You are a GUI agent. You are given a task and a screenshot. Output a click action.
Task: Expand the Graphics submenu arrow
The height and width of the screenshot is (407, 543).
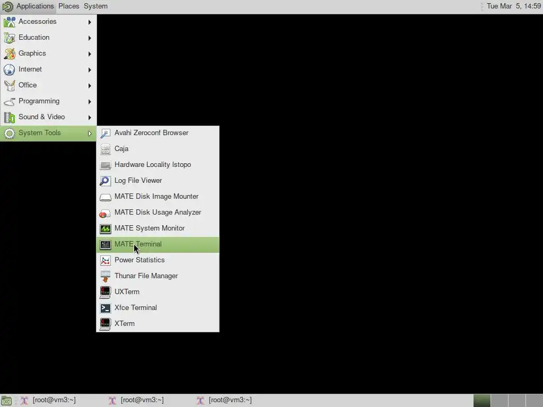[x=90, y=54]
